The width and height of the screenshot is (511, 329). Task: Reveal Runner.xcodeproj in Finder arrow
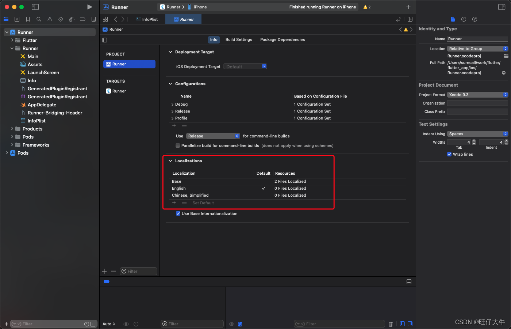pos(504,73)
